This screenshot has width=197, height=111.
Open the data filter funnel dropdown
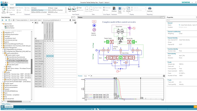point(36,23)
